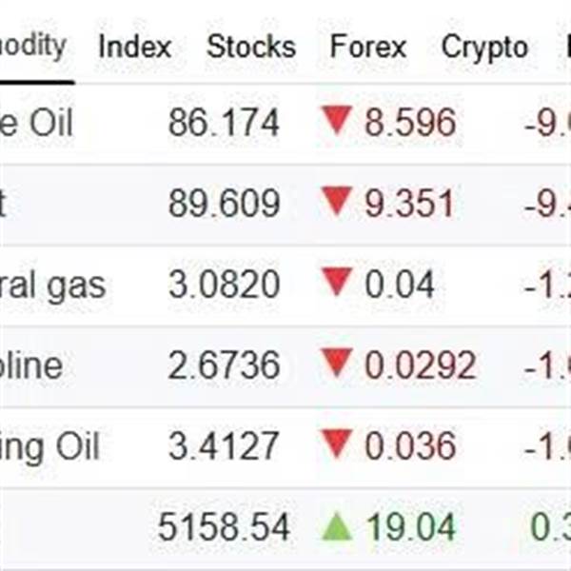Click the red down arrow beside 0.0292
571x571 pixels.
(x=337, y=364)
